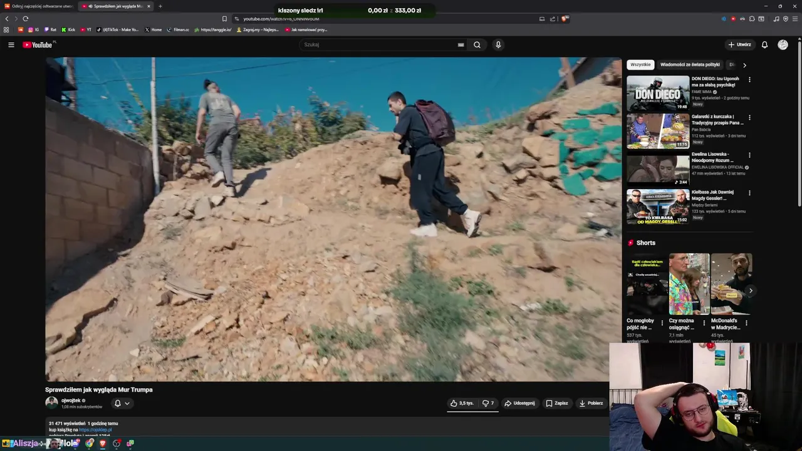Close the 'Sprawdziłem jak wygląda' tab
The height and width of the screenshot is (451, 802).
[149, 6]
